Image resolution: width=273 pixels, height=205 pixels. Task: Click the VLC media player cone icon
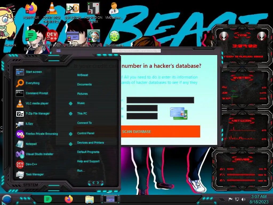pyautogui.click(x=20, y=103)
